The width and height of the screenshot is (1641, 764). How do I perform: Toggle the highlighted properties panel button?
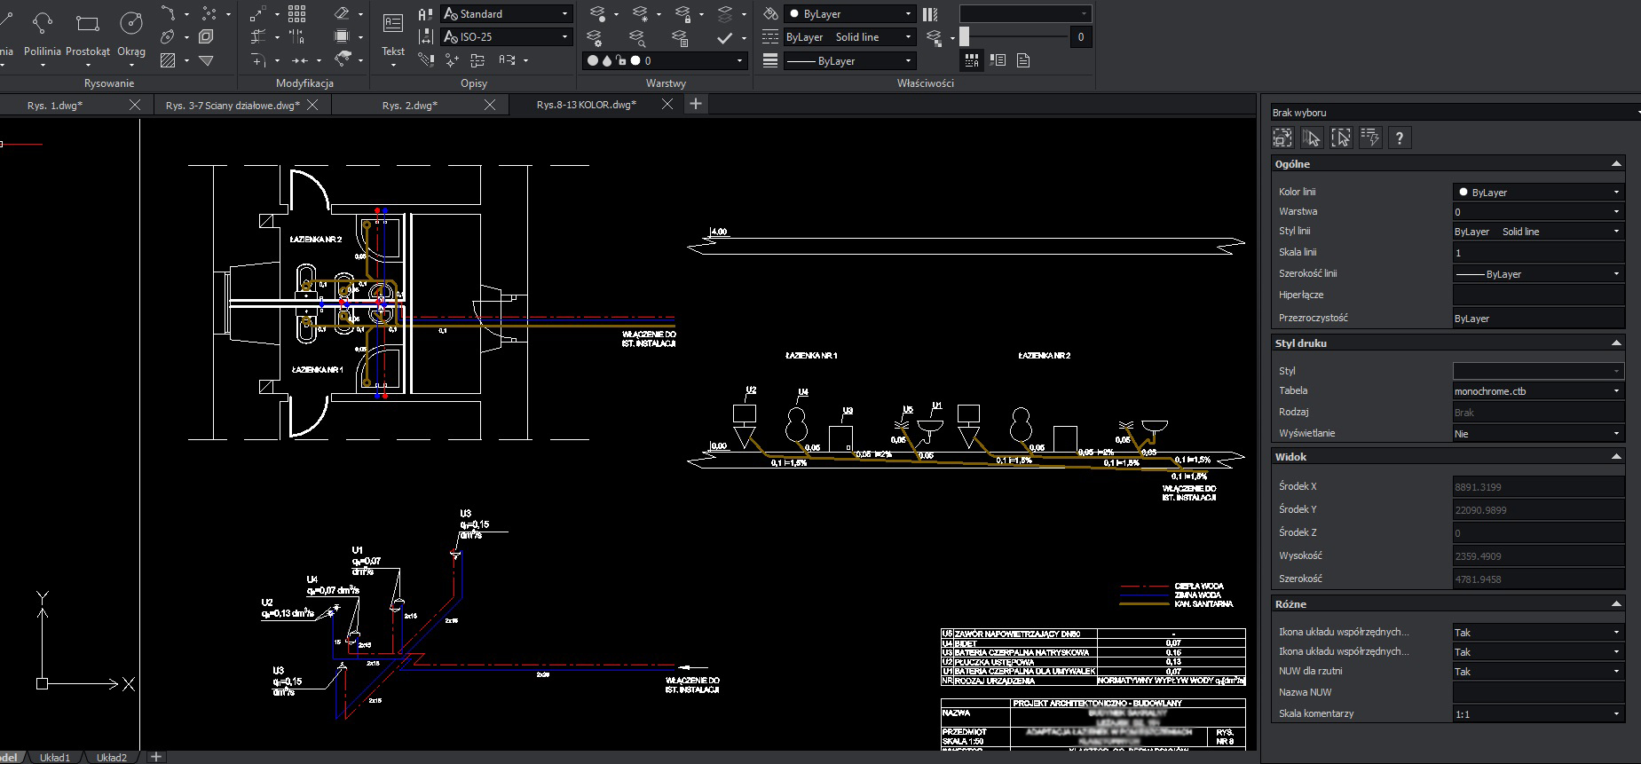[972, 60]
